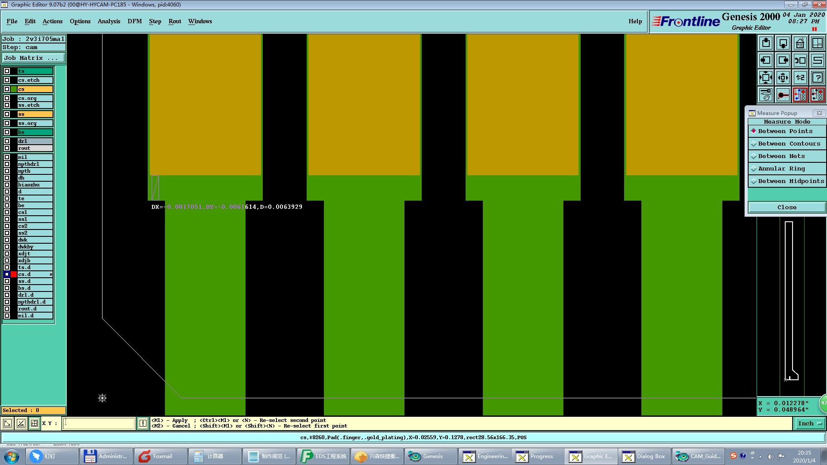Click the 1:2 zoom scale icon
Viewport: 827px width, 465px height.
point(800,78)
